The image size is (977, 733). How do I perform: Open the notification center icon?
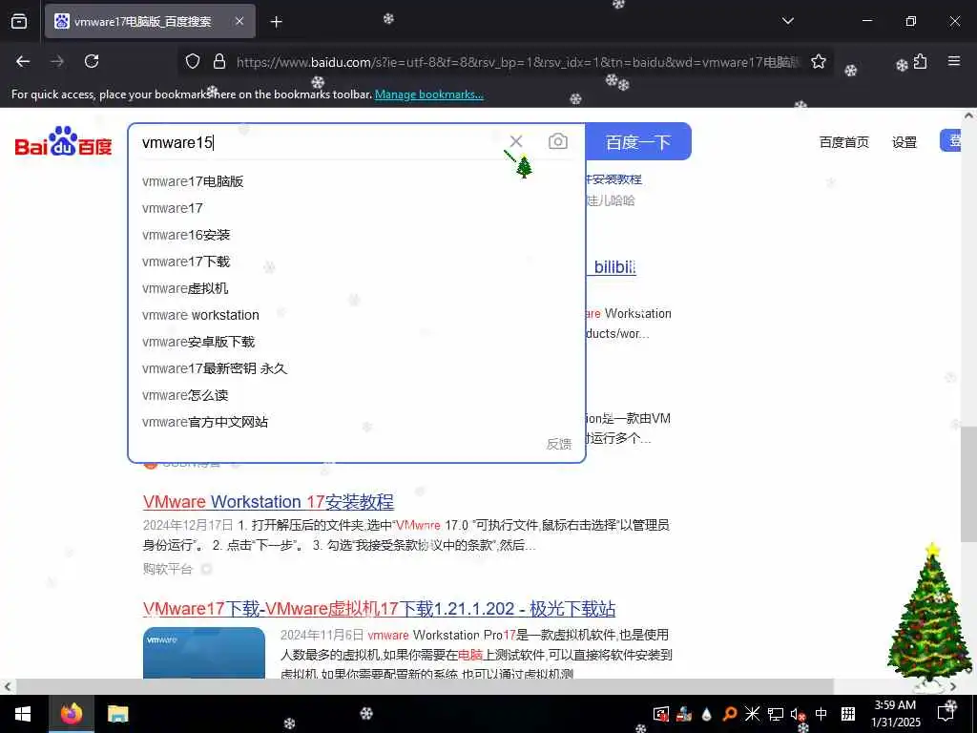[946, 714]
